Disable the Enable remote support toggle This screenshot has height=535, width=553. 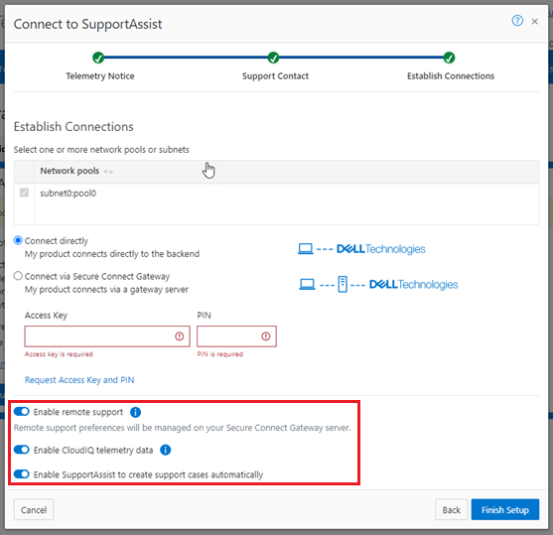click(22, 412)
